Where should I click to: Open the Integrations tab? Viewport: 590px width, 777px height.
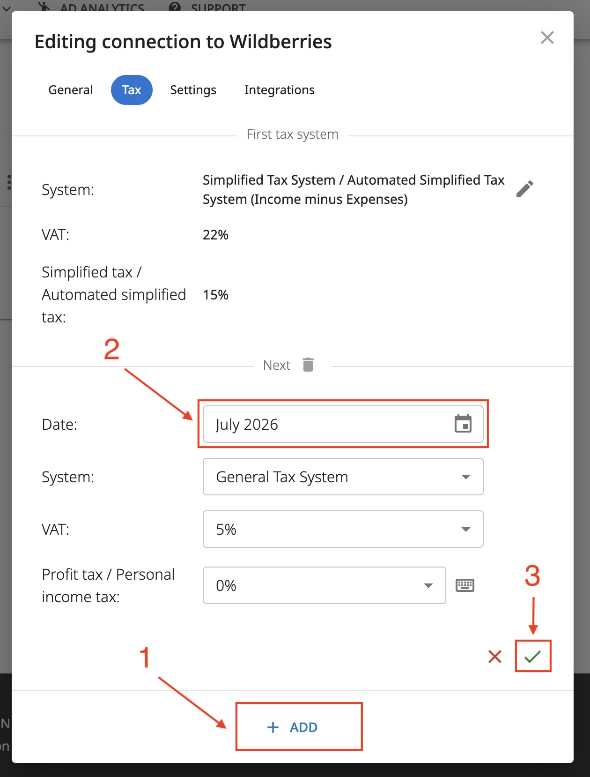[x=280, y=90]
